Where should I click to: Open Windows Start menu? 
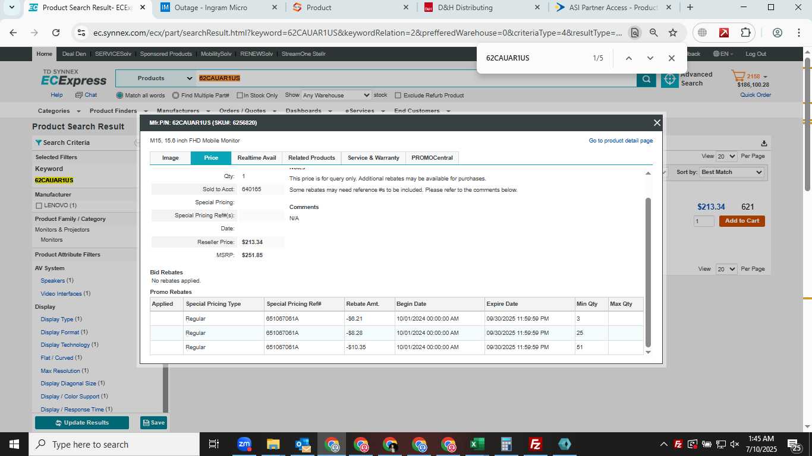14,444
